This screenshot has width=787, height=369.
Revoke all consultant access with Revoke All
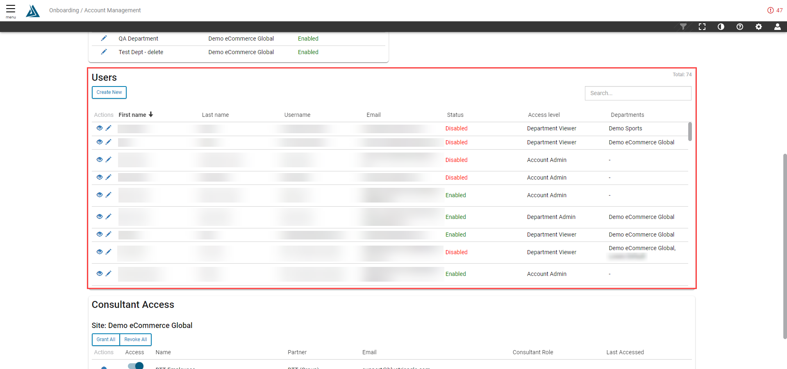pos(135,339)
